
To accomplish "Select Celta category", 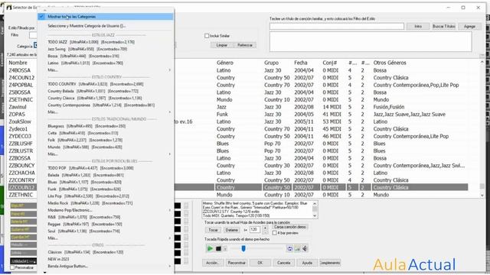I will pyautogui.click(x=106, y=133).
